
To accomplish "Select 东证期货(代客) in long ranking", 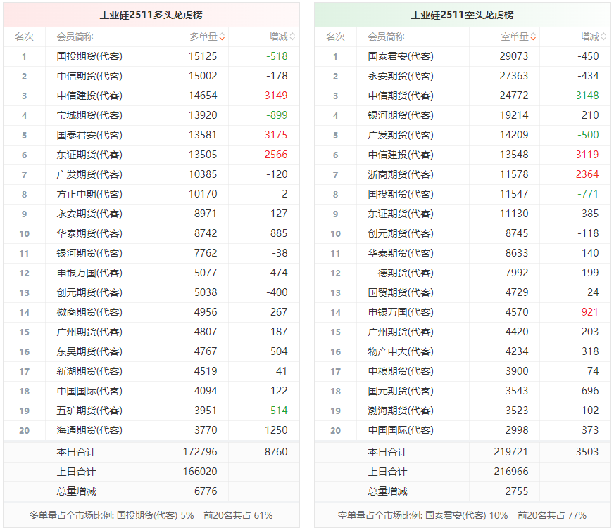I will coord(89,155).
